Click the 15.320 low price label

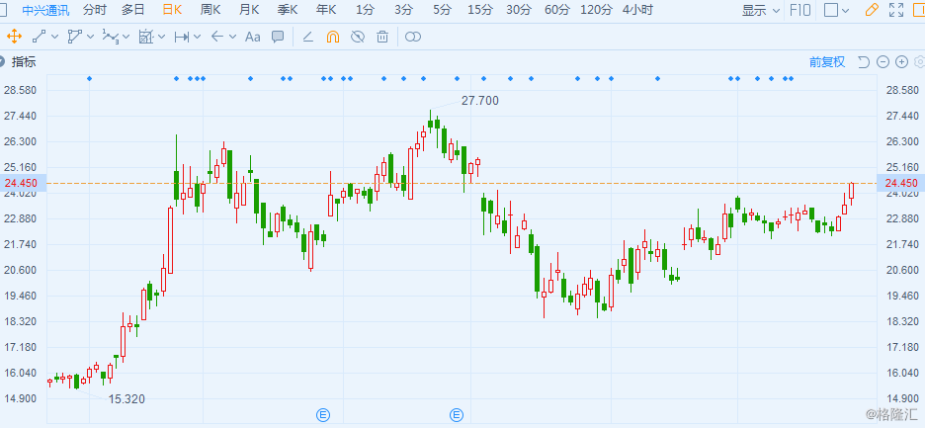pyautogui.click(x=126, y=399)
